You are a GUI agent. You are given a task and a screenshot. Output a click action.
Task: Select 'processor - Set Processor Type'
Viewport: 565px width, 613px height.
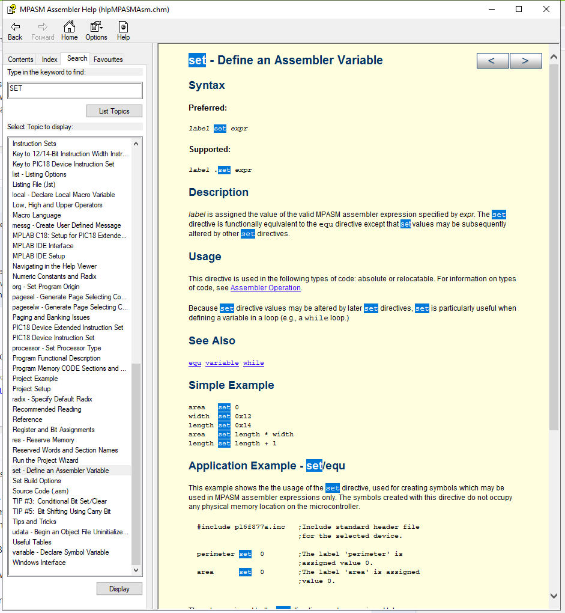pyautogui.click(x=56, y=347)
